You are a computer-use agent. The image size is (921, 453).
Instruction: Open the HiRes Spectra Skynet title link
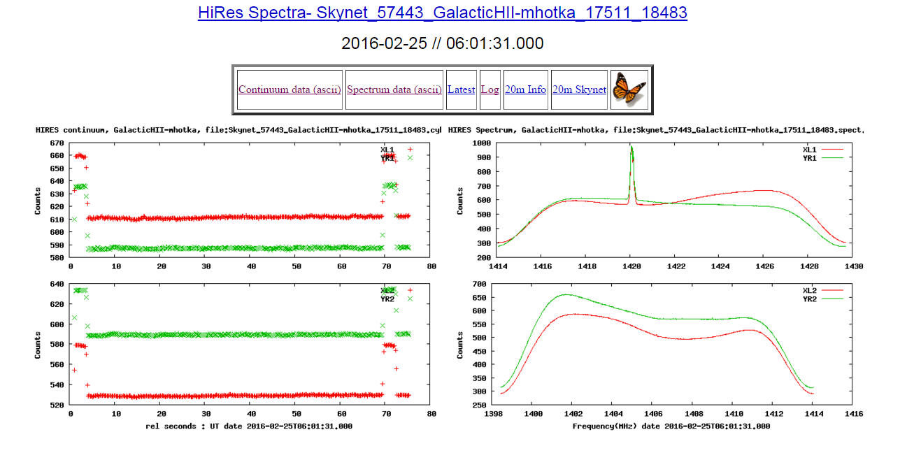point(442,13)
